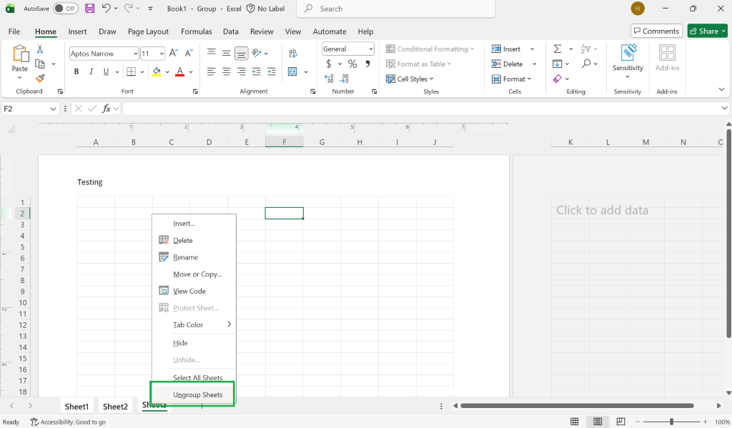Screen dimensions: 732x428
Task: Click the Underline formatting icon
Action: coord(106,71)
